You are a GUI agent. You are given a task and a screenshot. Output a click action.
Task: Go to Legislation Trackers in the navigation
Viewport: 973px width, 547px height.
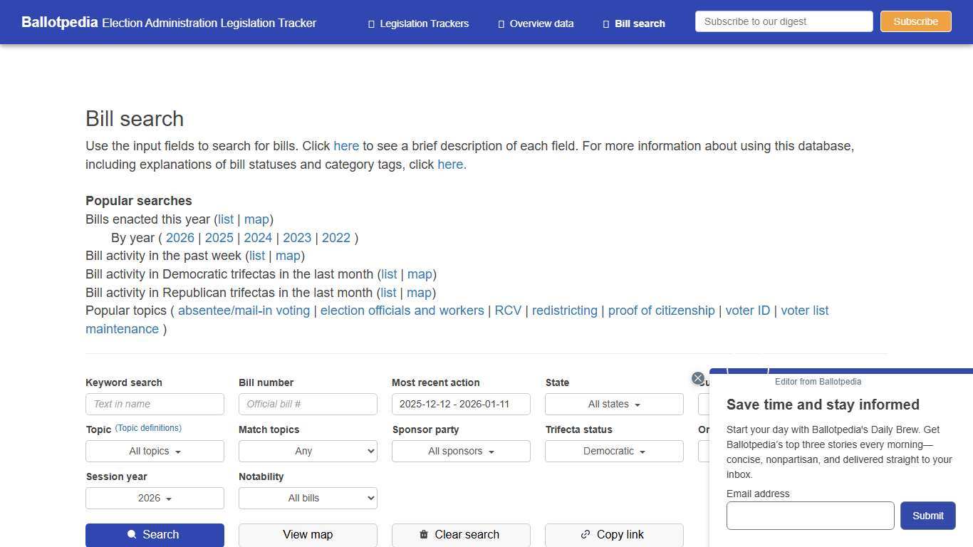point(424,24)
